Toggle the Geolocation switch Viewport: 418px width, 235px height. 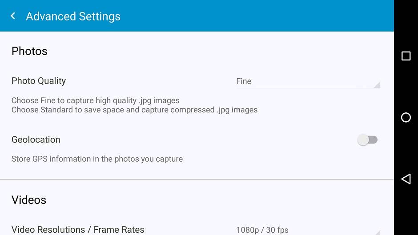click(x=367, y=140)
